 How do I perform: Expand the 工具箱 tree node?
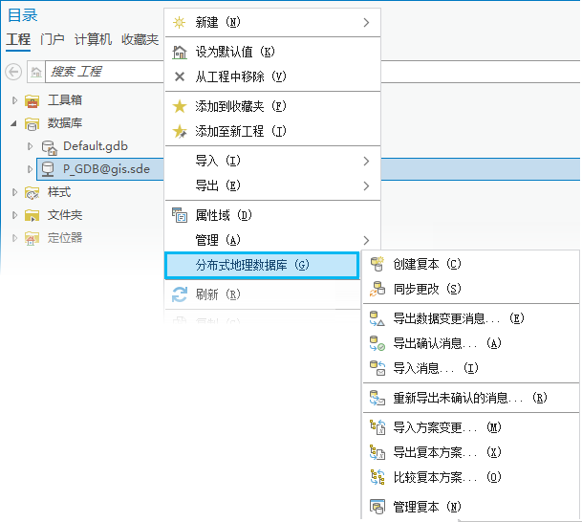coord(14,100)
